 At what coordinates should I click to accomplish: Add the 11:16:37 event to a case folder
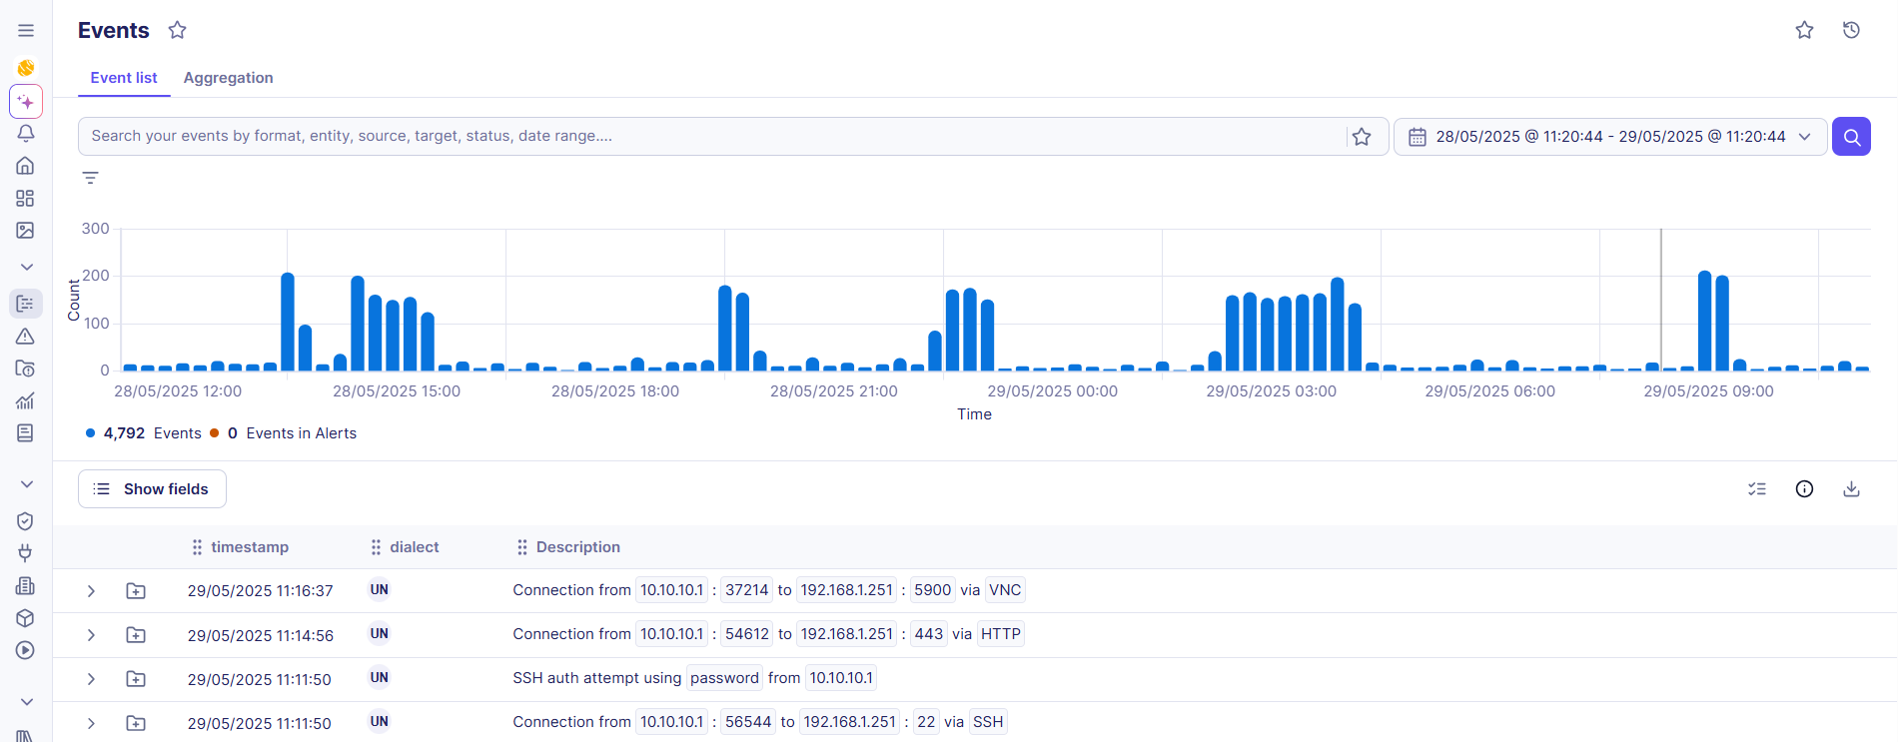(136, 591)
